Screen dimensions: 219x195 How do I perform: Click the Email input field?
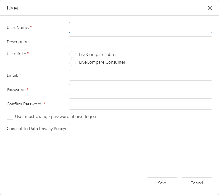click(141, 75)
